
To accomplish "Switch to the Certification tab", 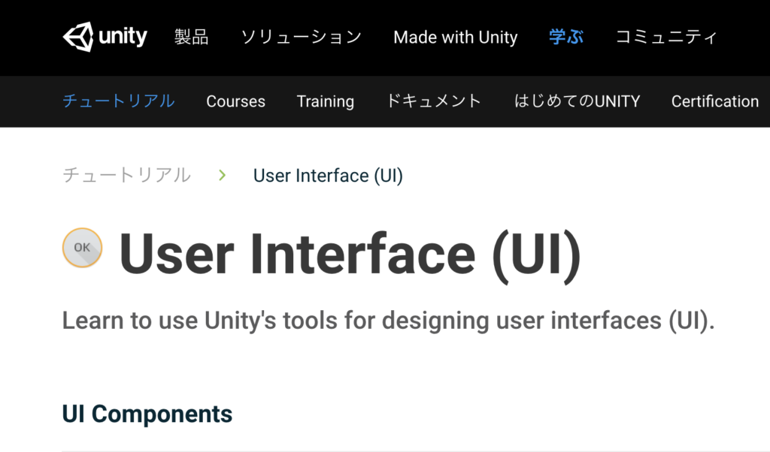I will click(715, 101).
